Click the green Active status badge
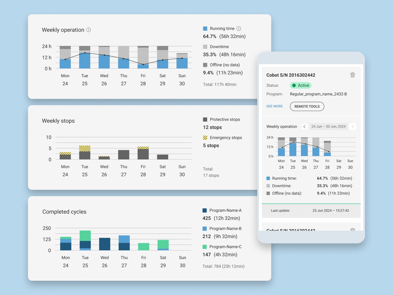393x295 pixels. click(301, 85)
